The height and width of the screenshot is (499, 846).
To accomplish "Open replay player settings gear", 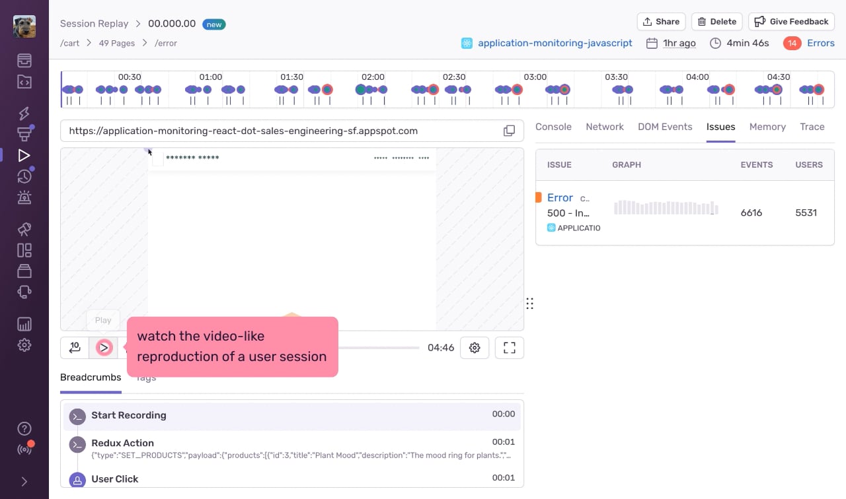I will click(475, 348).
